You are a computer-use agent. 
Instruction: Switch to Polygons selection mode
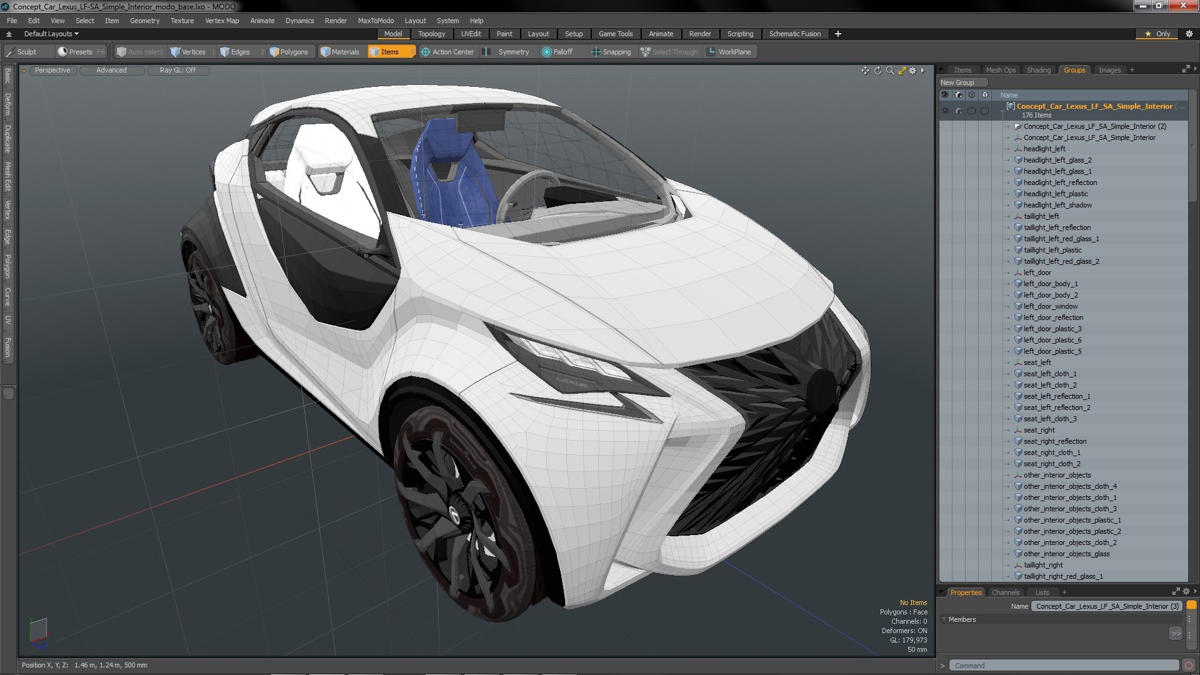point(292,52)
